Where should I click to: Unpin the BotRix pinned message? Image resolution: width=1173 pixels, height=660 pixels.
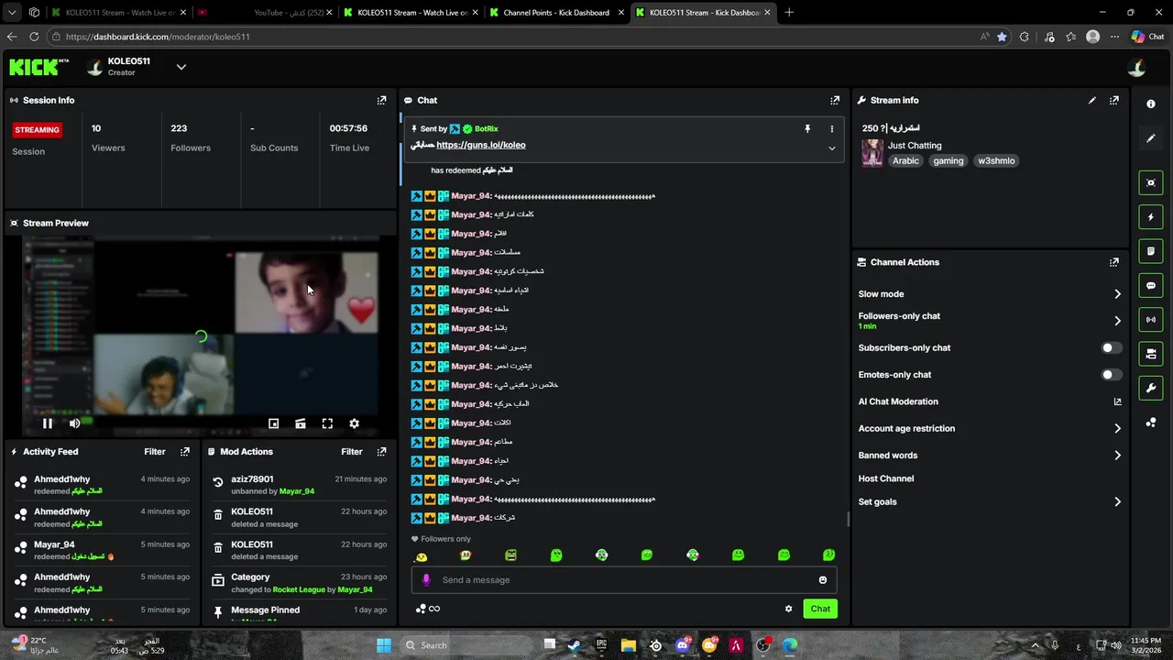click(807, 129)
